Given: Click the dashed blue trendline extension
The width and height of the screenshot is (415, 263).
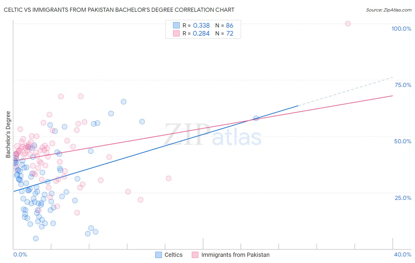Looking at the screenshot, I should [345, 91].
